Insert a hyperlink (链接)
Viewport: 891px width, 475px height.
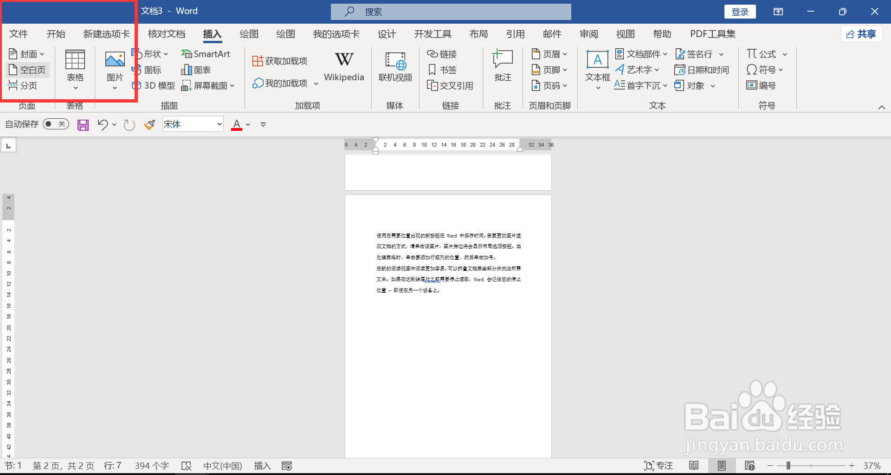tap(442, 54)
